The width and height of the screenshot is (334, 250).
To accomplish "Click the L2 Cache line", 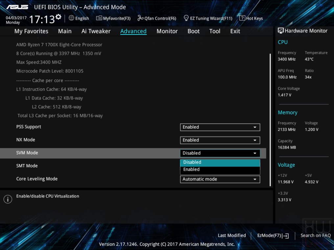I will coord(57,107).
